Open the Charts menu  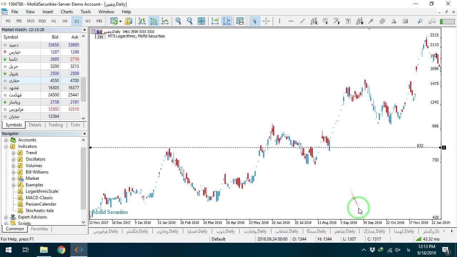(x=67, y=12)
